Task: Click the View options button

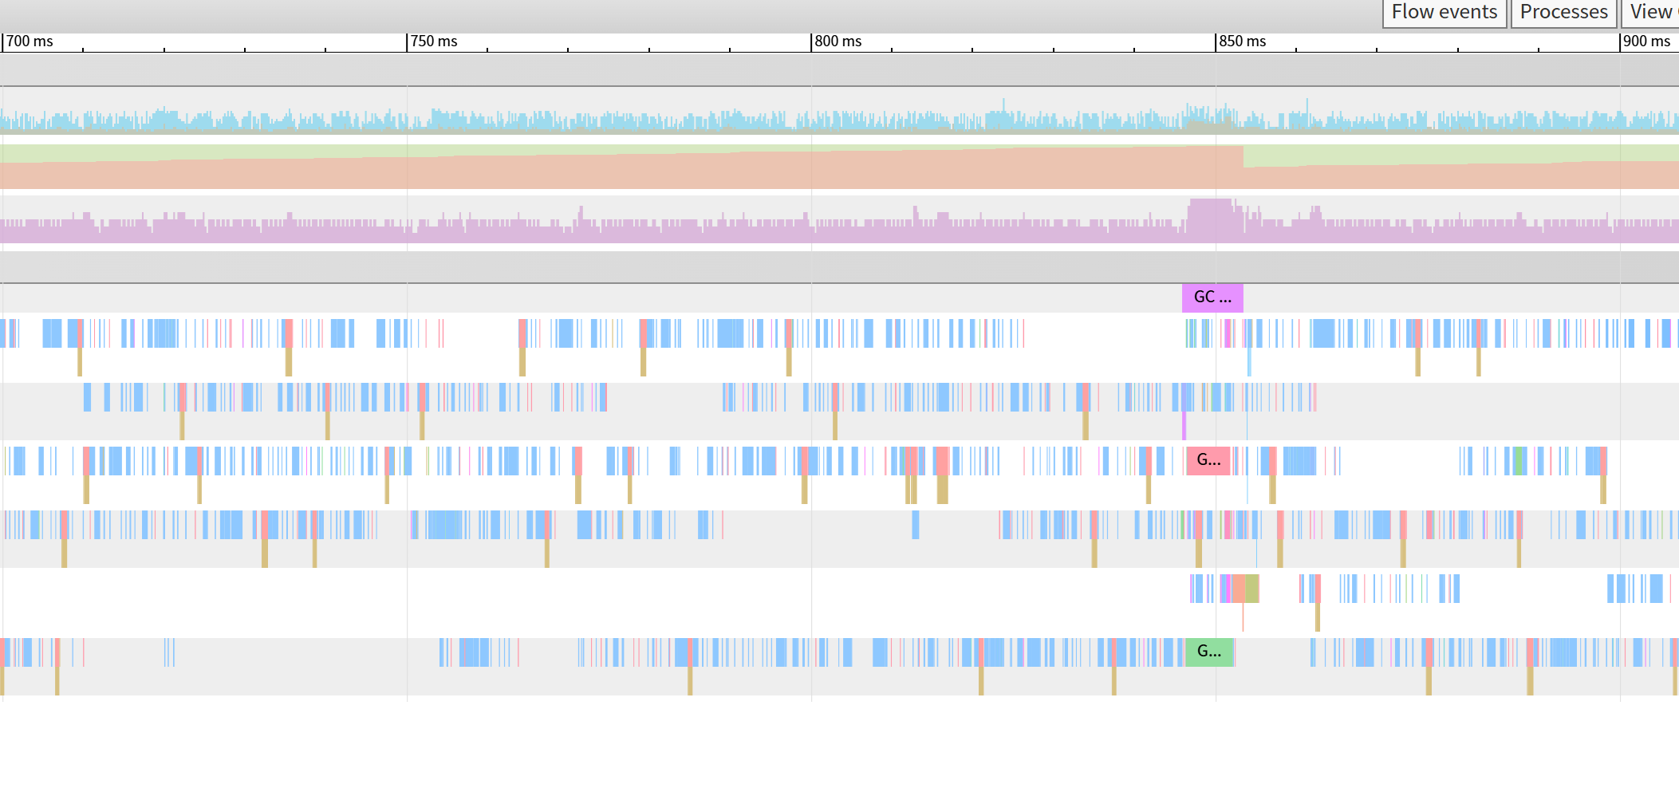Action: (x=1653, y=13)
